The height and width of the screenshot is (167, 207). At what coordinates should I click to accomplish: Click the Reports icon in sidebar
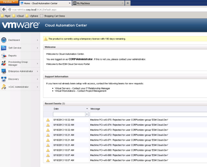(x=4, y=56)
